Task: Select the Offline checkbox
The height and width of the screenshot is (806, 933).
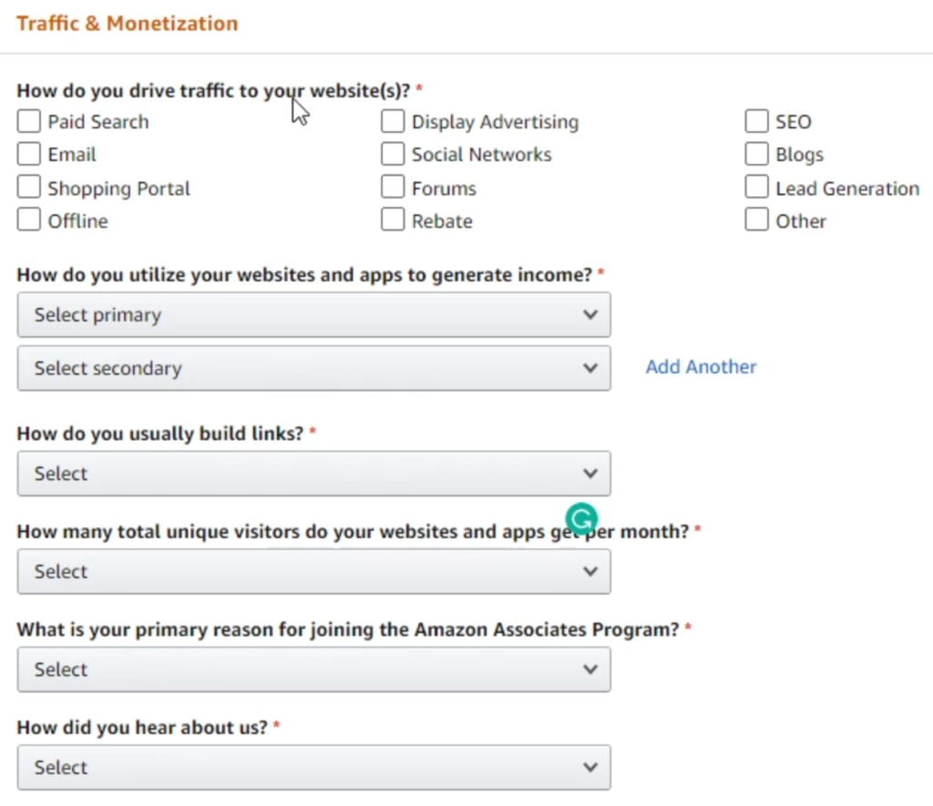Action: point(29,221)
